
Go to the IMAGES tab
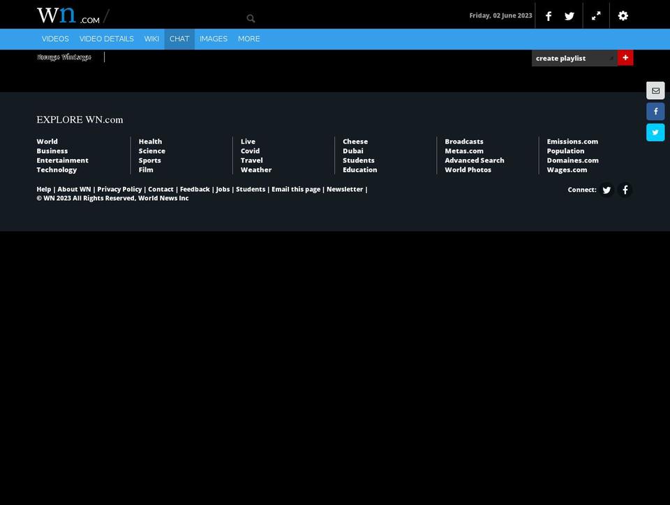(x=214, y=39)
